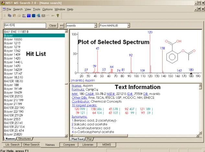Click the window layout toolbar icon
Viewport: 205px width, 152px height.
[x=43, y=16]
